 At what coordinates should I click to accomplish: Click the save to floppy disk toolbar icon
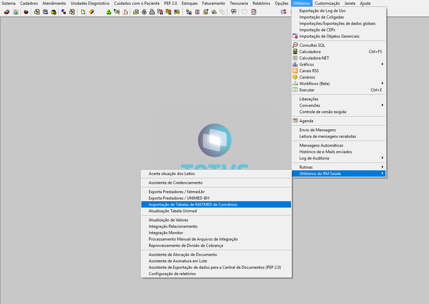click(160, 12)
